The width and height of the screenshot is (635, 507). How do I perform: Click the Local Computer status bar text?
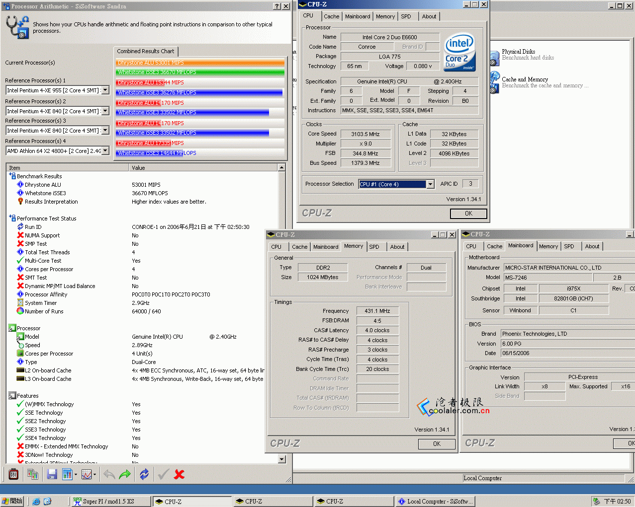tap(482, 478)
